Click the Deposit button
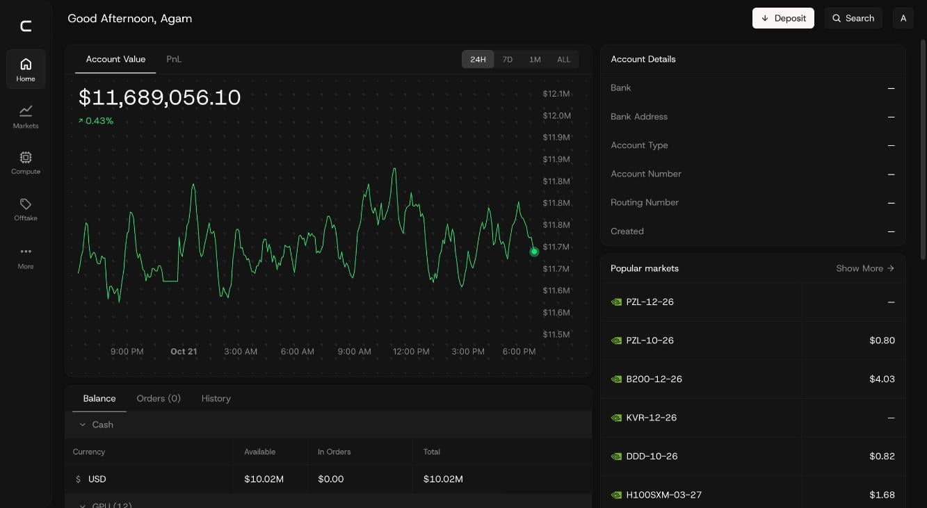The image size is (927, 508). coord(783,18)
